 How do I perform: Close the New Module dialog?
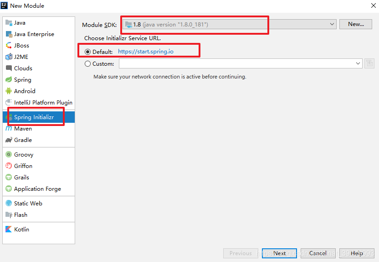pyautogui.click(x=374, y=5)
